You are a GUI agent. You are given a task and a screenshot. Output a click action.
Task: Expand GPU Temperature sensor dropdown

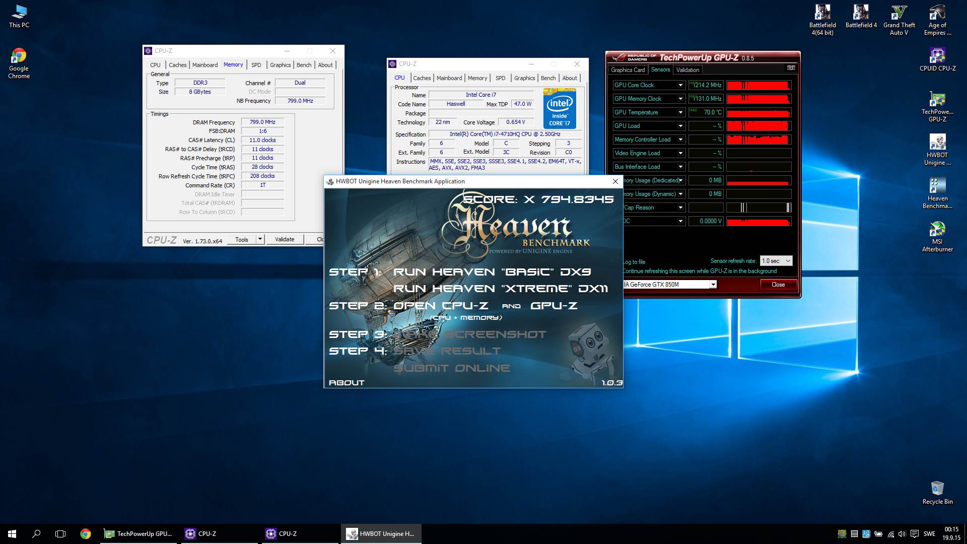(680, 112)
